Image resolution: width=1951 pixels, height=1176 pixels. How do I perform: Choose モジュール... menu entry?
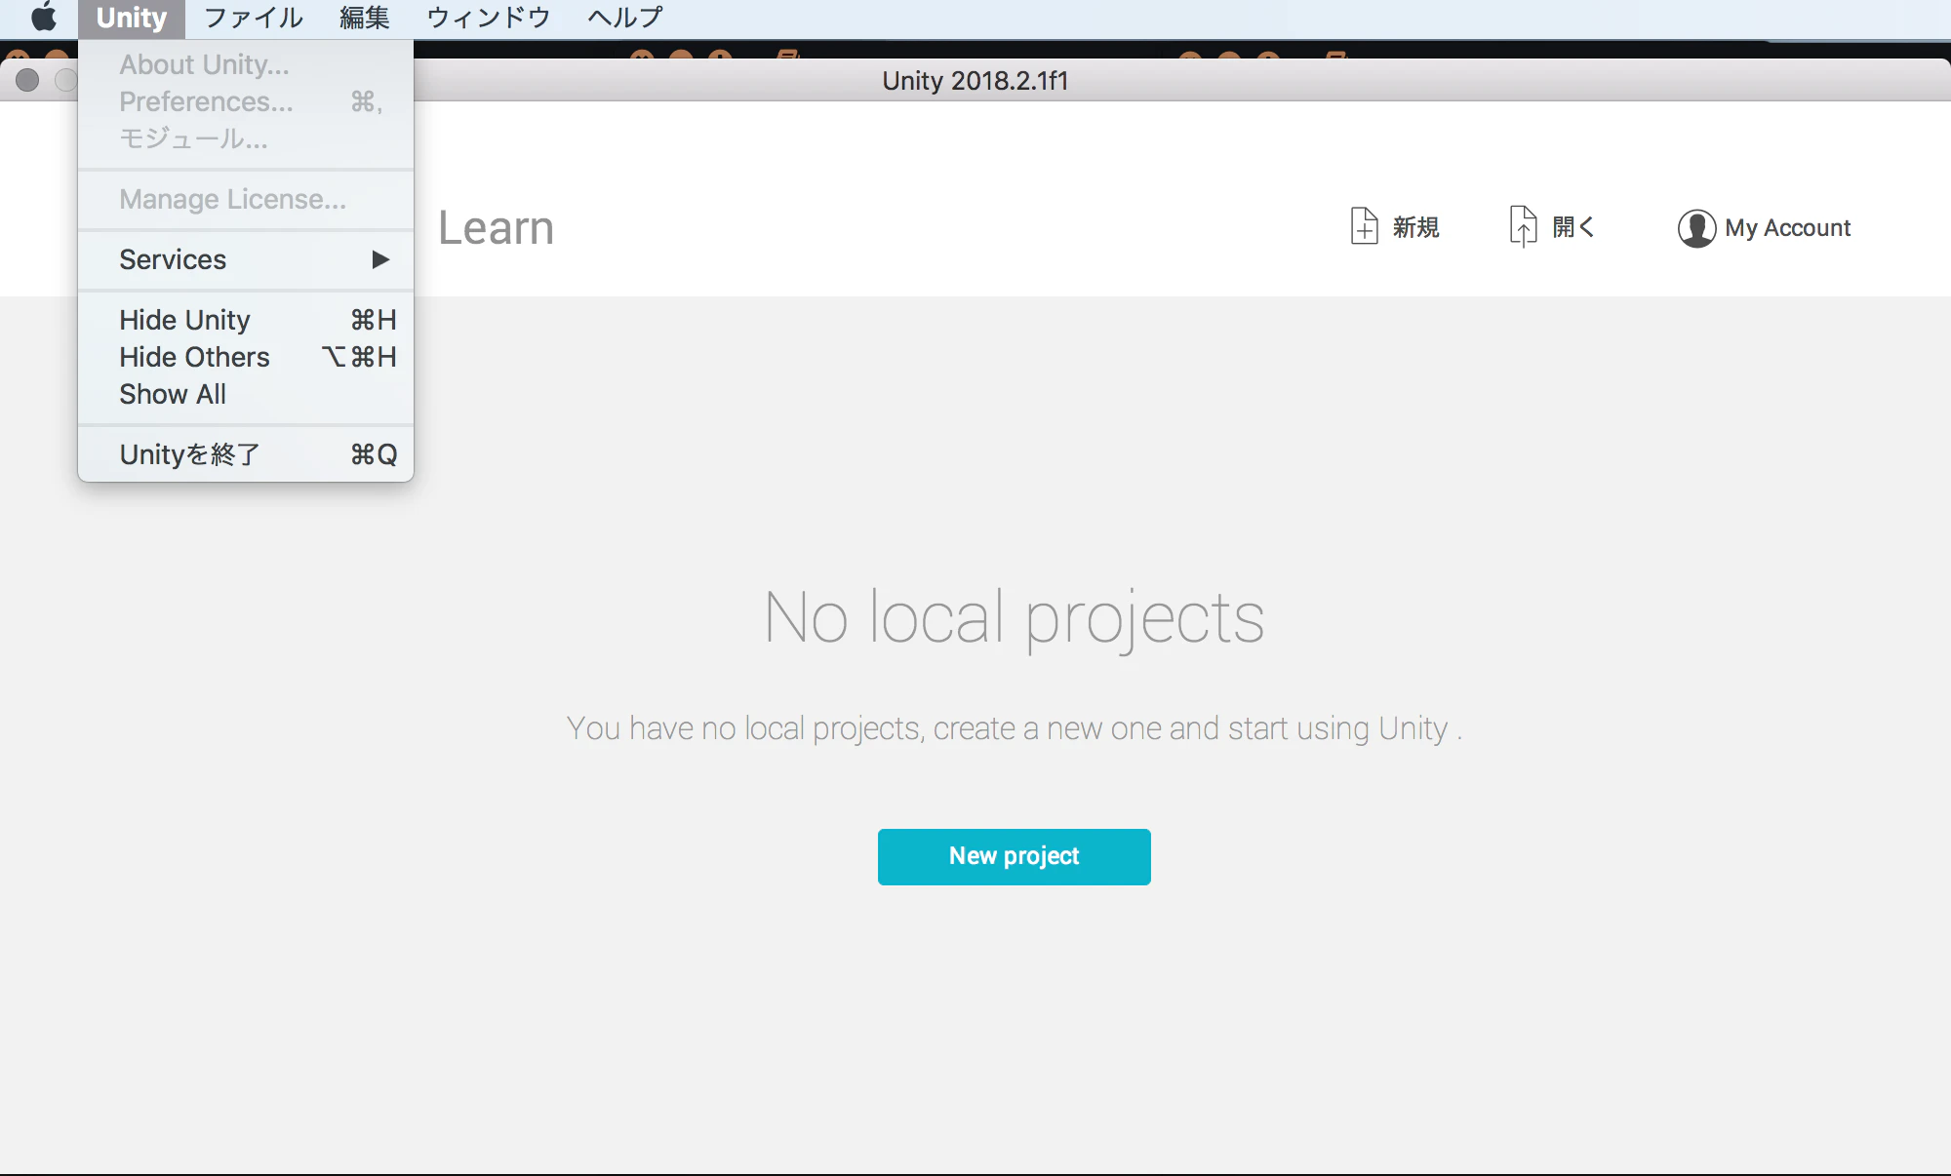(246, 138)
